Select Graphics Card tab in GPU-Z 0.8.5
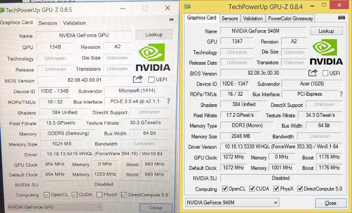Image resolution: width=352 pixels, height=213 pixels. 16,22
